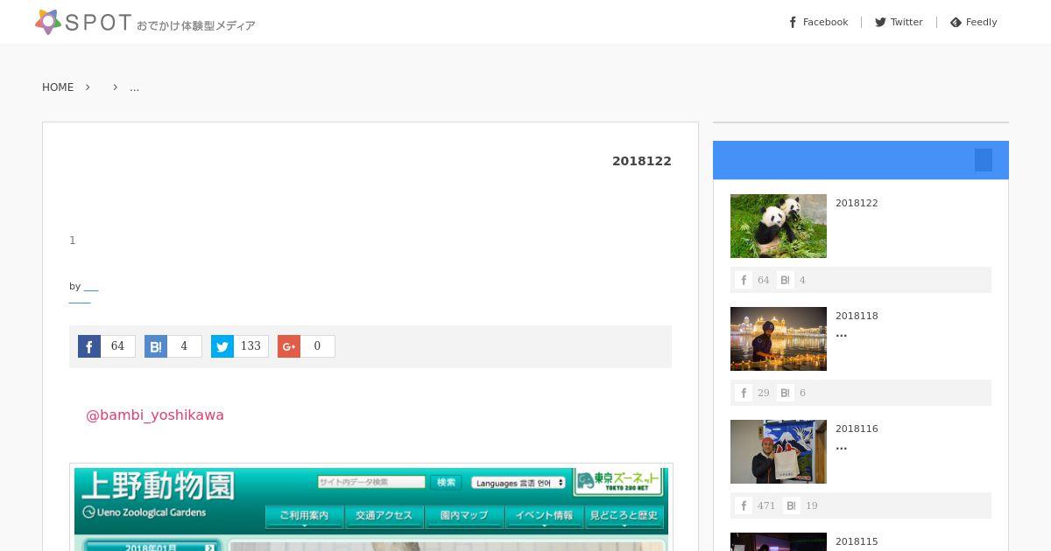This screenshot has height=551, width=1051.
Task: Click the sidebar Hatena icon with count 19
Action: (x=791, y=506)
